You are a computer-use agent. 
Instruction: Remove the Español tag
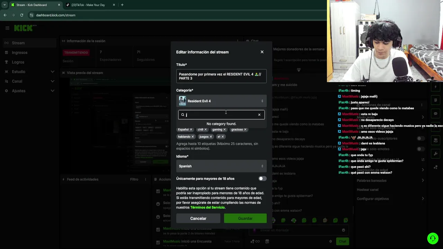click(191, 129)
